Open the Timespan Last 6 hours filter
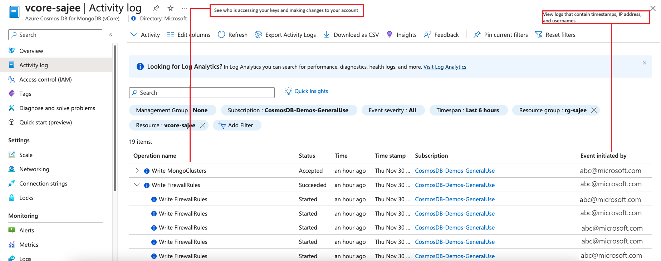This screenshot has height=261, width=661. 469,110
